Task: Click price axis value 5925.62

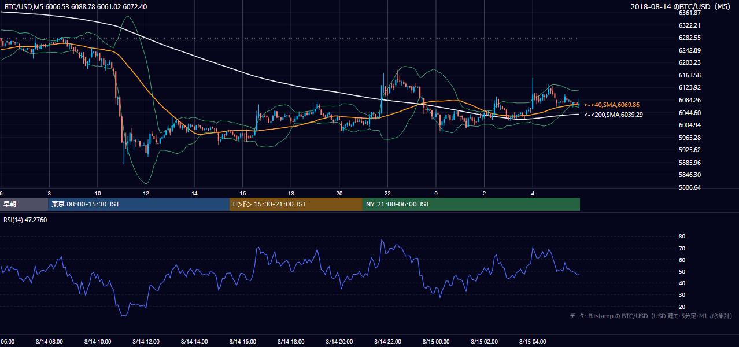Action: point(690,150)
